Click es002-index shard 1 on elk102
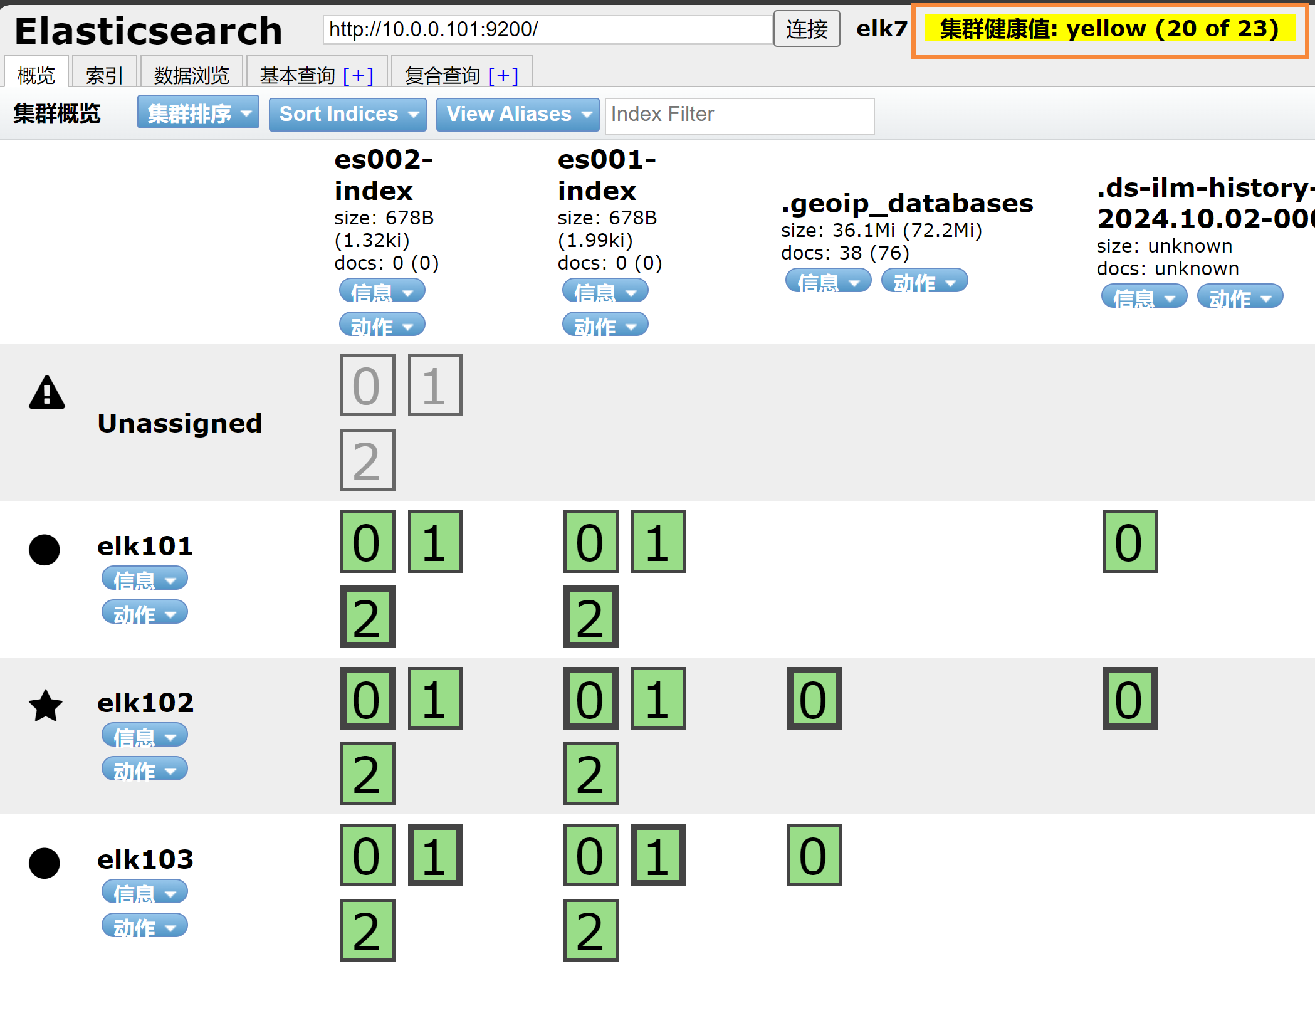Screen dimensions: 1315x1033 435,698
